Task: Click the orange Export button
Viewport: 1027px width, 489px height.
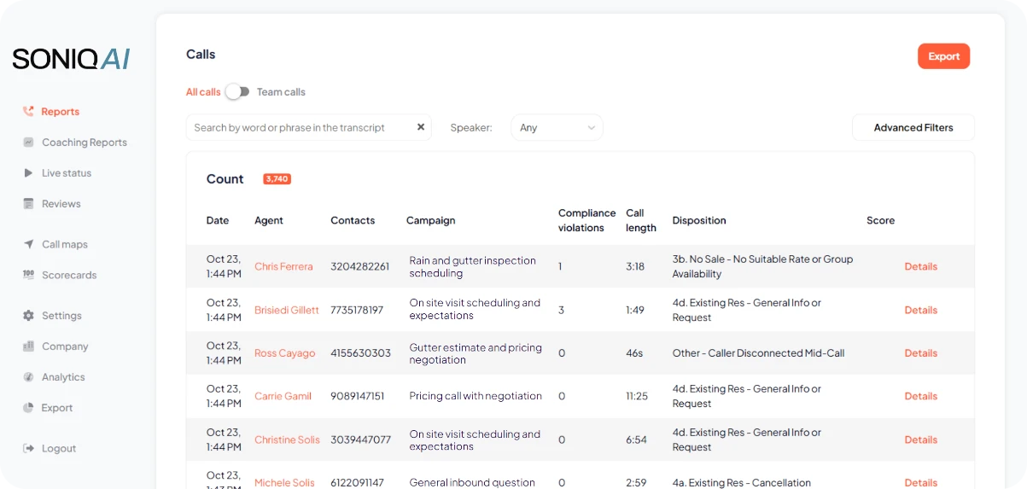Action: [x=943, y=56]
